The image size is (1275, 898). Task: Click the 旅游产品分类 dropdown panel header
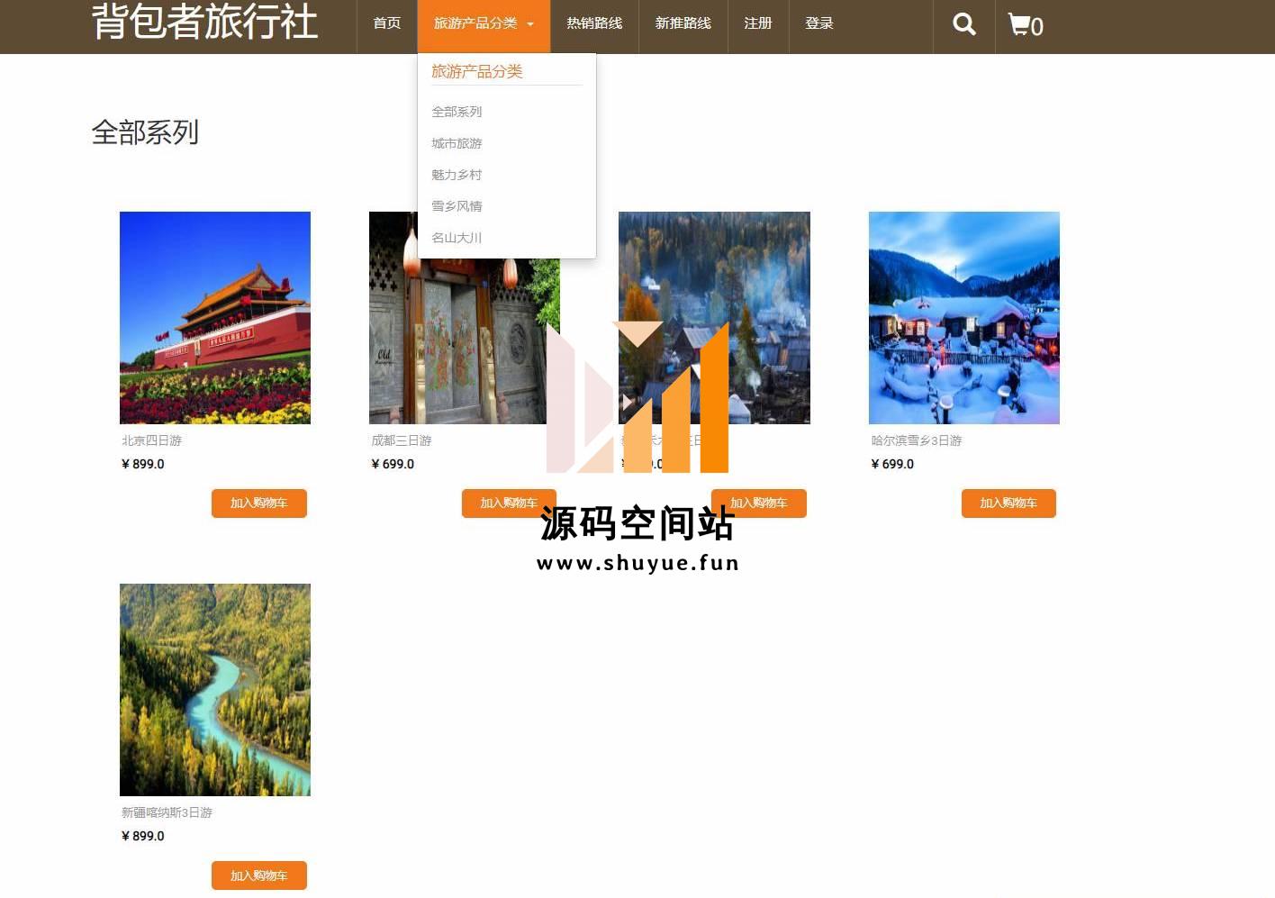[x=477, y=71]
